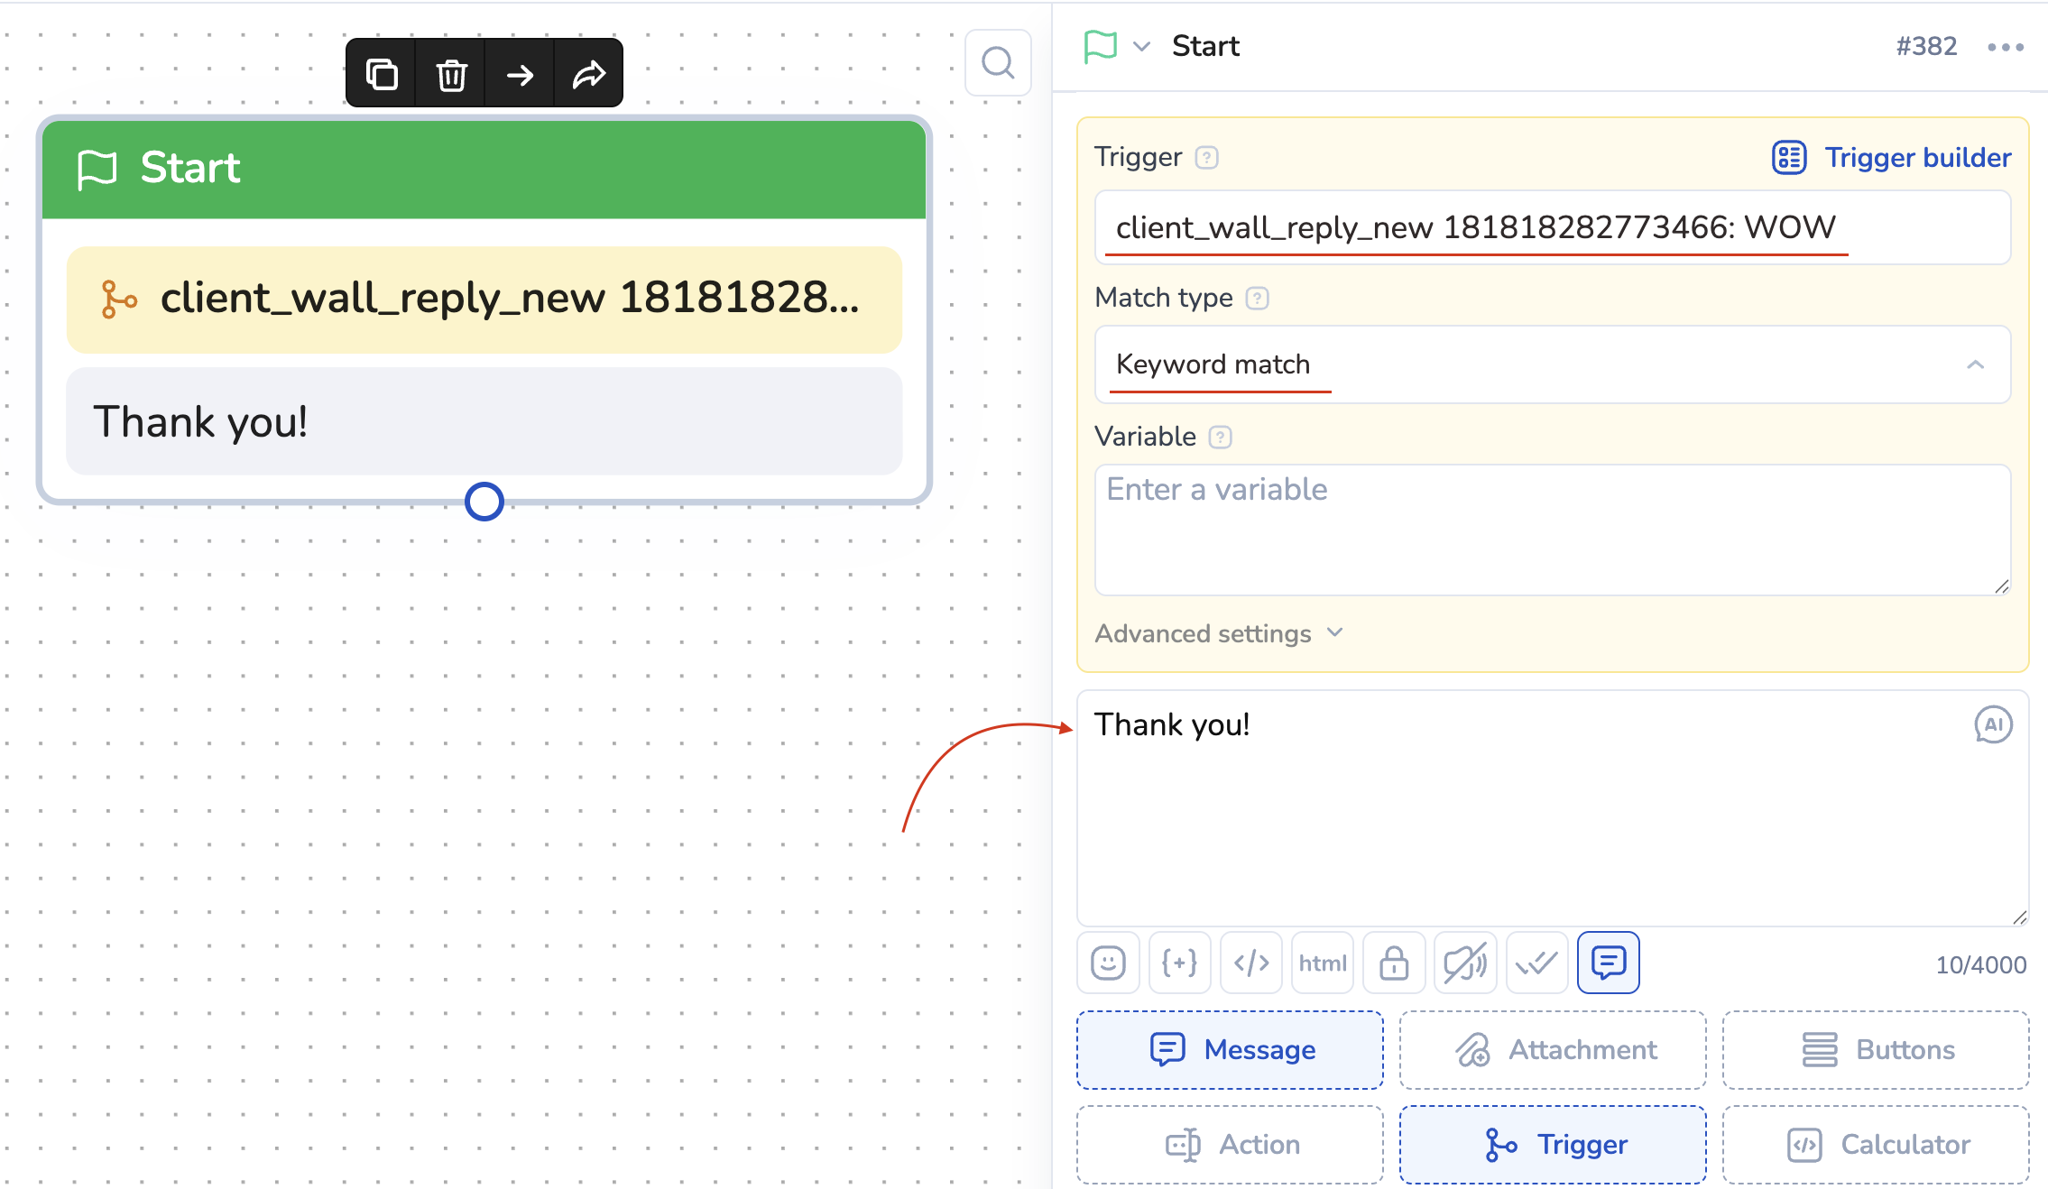Click the right arrow toolbar icon
Image resolution: width=2048 pixels, height=1189 pixels.
[x=520, y=74]
